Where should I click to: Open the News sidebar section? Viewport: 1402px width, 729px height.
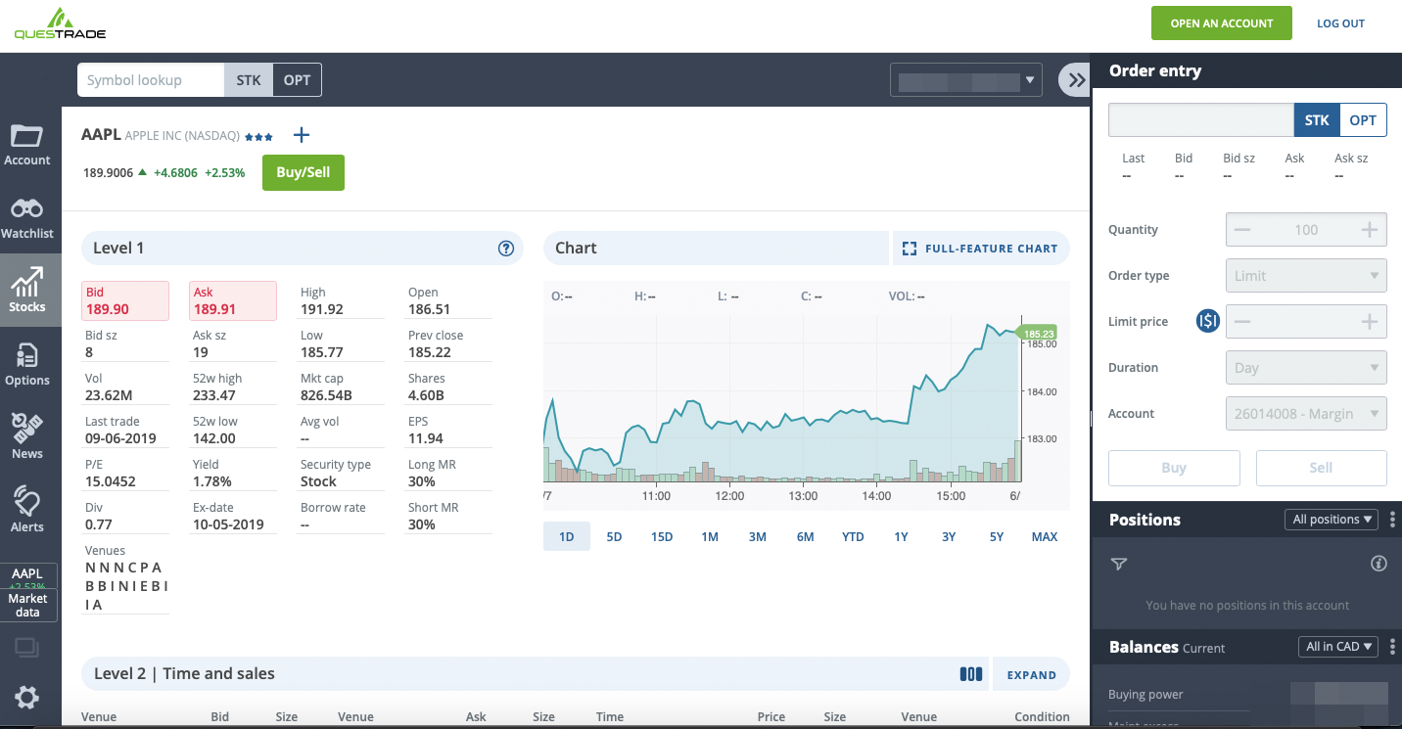(27, 436)
